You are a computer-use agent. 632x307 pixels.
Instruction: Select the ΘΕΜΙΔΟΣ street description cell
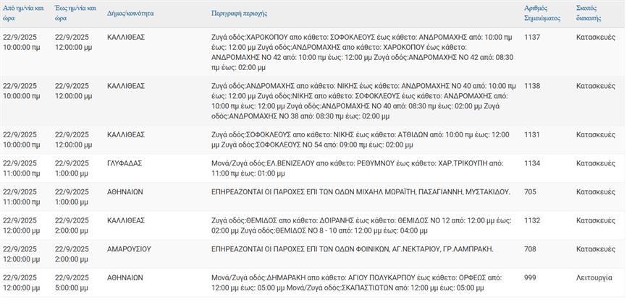click(357, 225)
